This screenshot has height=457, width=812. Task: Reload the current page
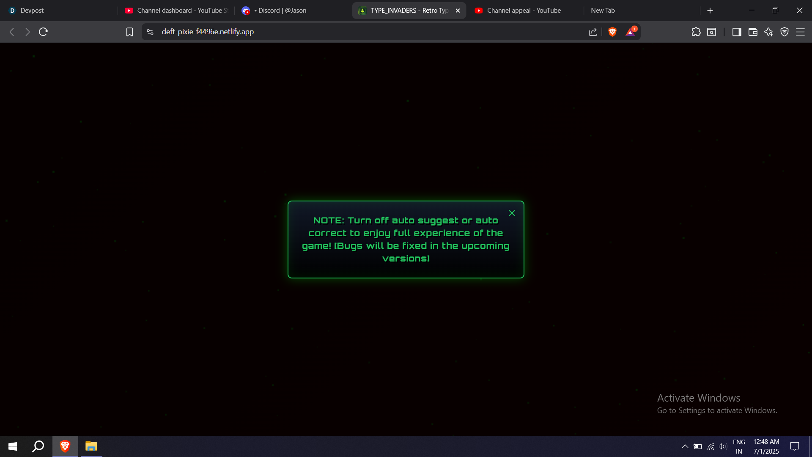coord(43,32)
